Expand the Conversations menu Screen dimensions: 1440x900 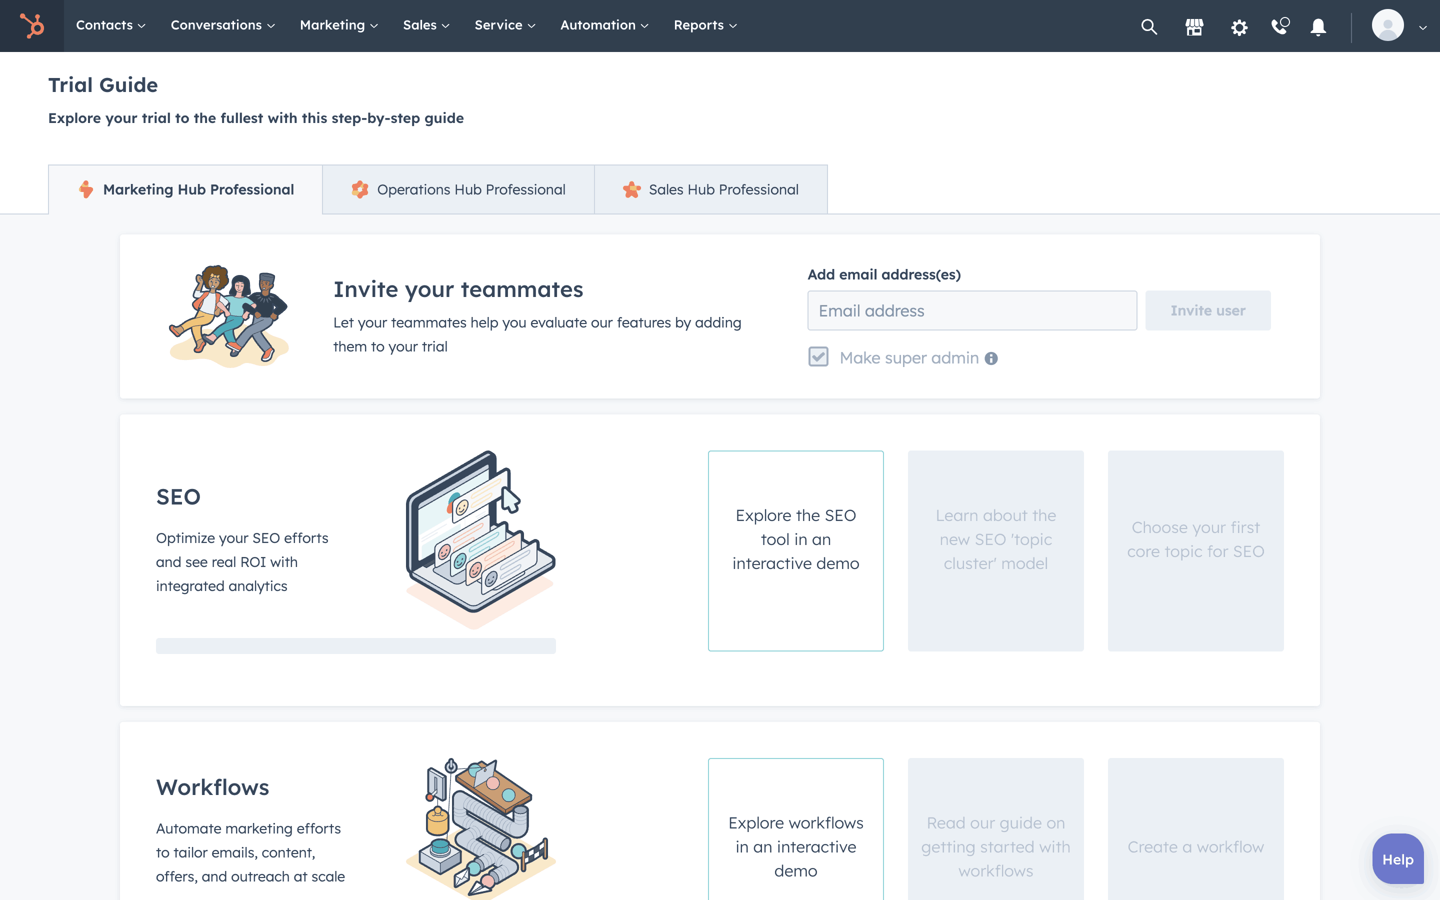pos(222,25)
